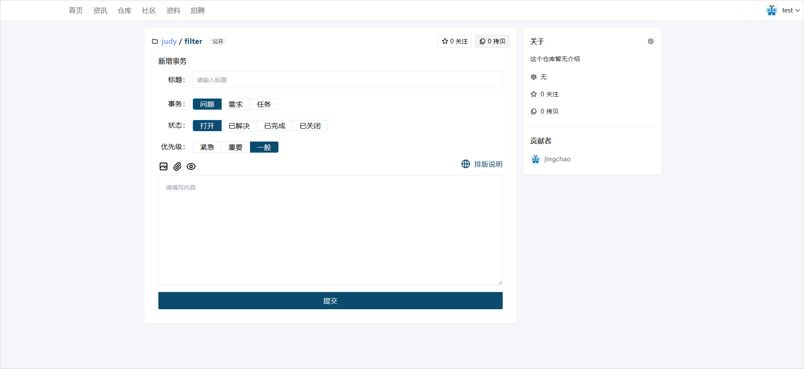Click the 提交 submit button
804x369 pixels.
pyautogui.click(x=330, y=301)
